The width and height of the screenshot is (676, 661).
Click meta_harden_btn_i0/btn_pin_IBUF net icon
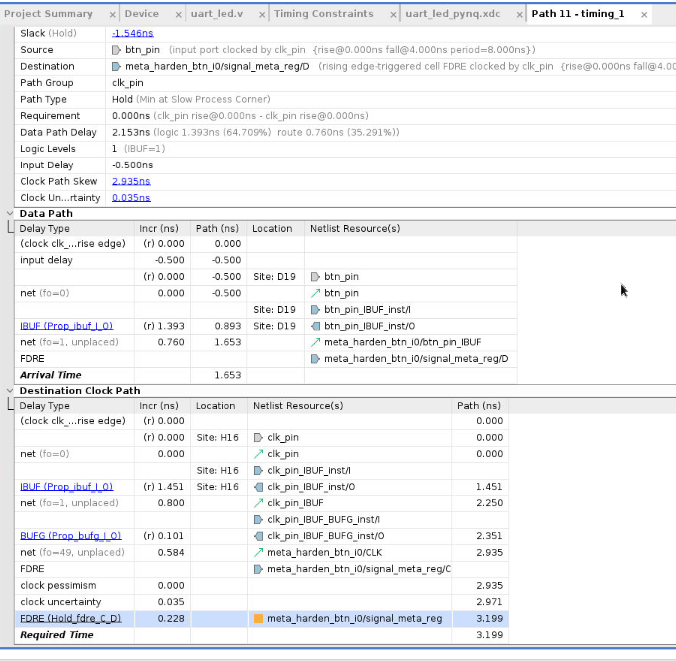[x=315, y=342]
